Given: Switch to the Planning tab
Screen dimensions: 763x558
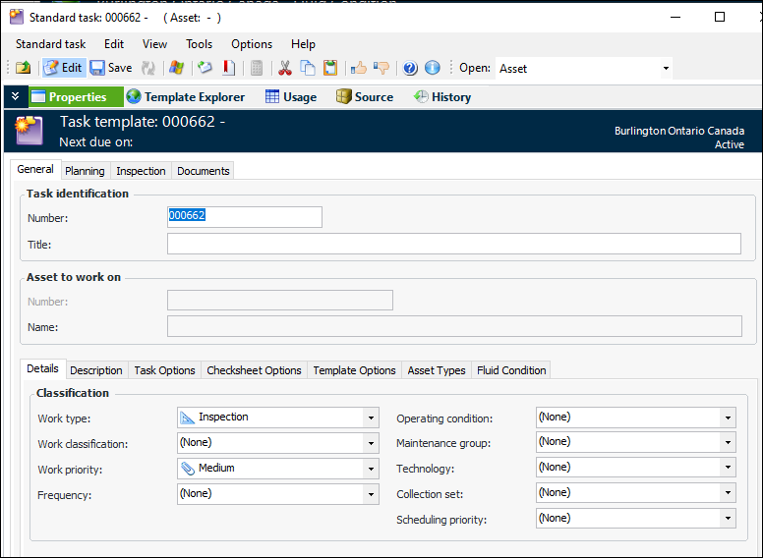Looking at the screenshot, I should click(85, 171).
